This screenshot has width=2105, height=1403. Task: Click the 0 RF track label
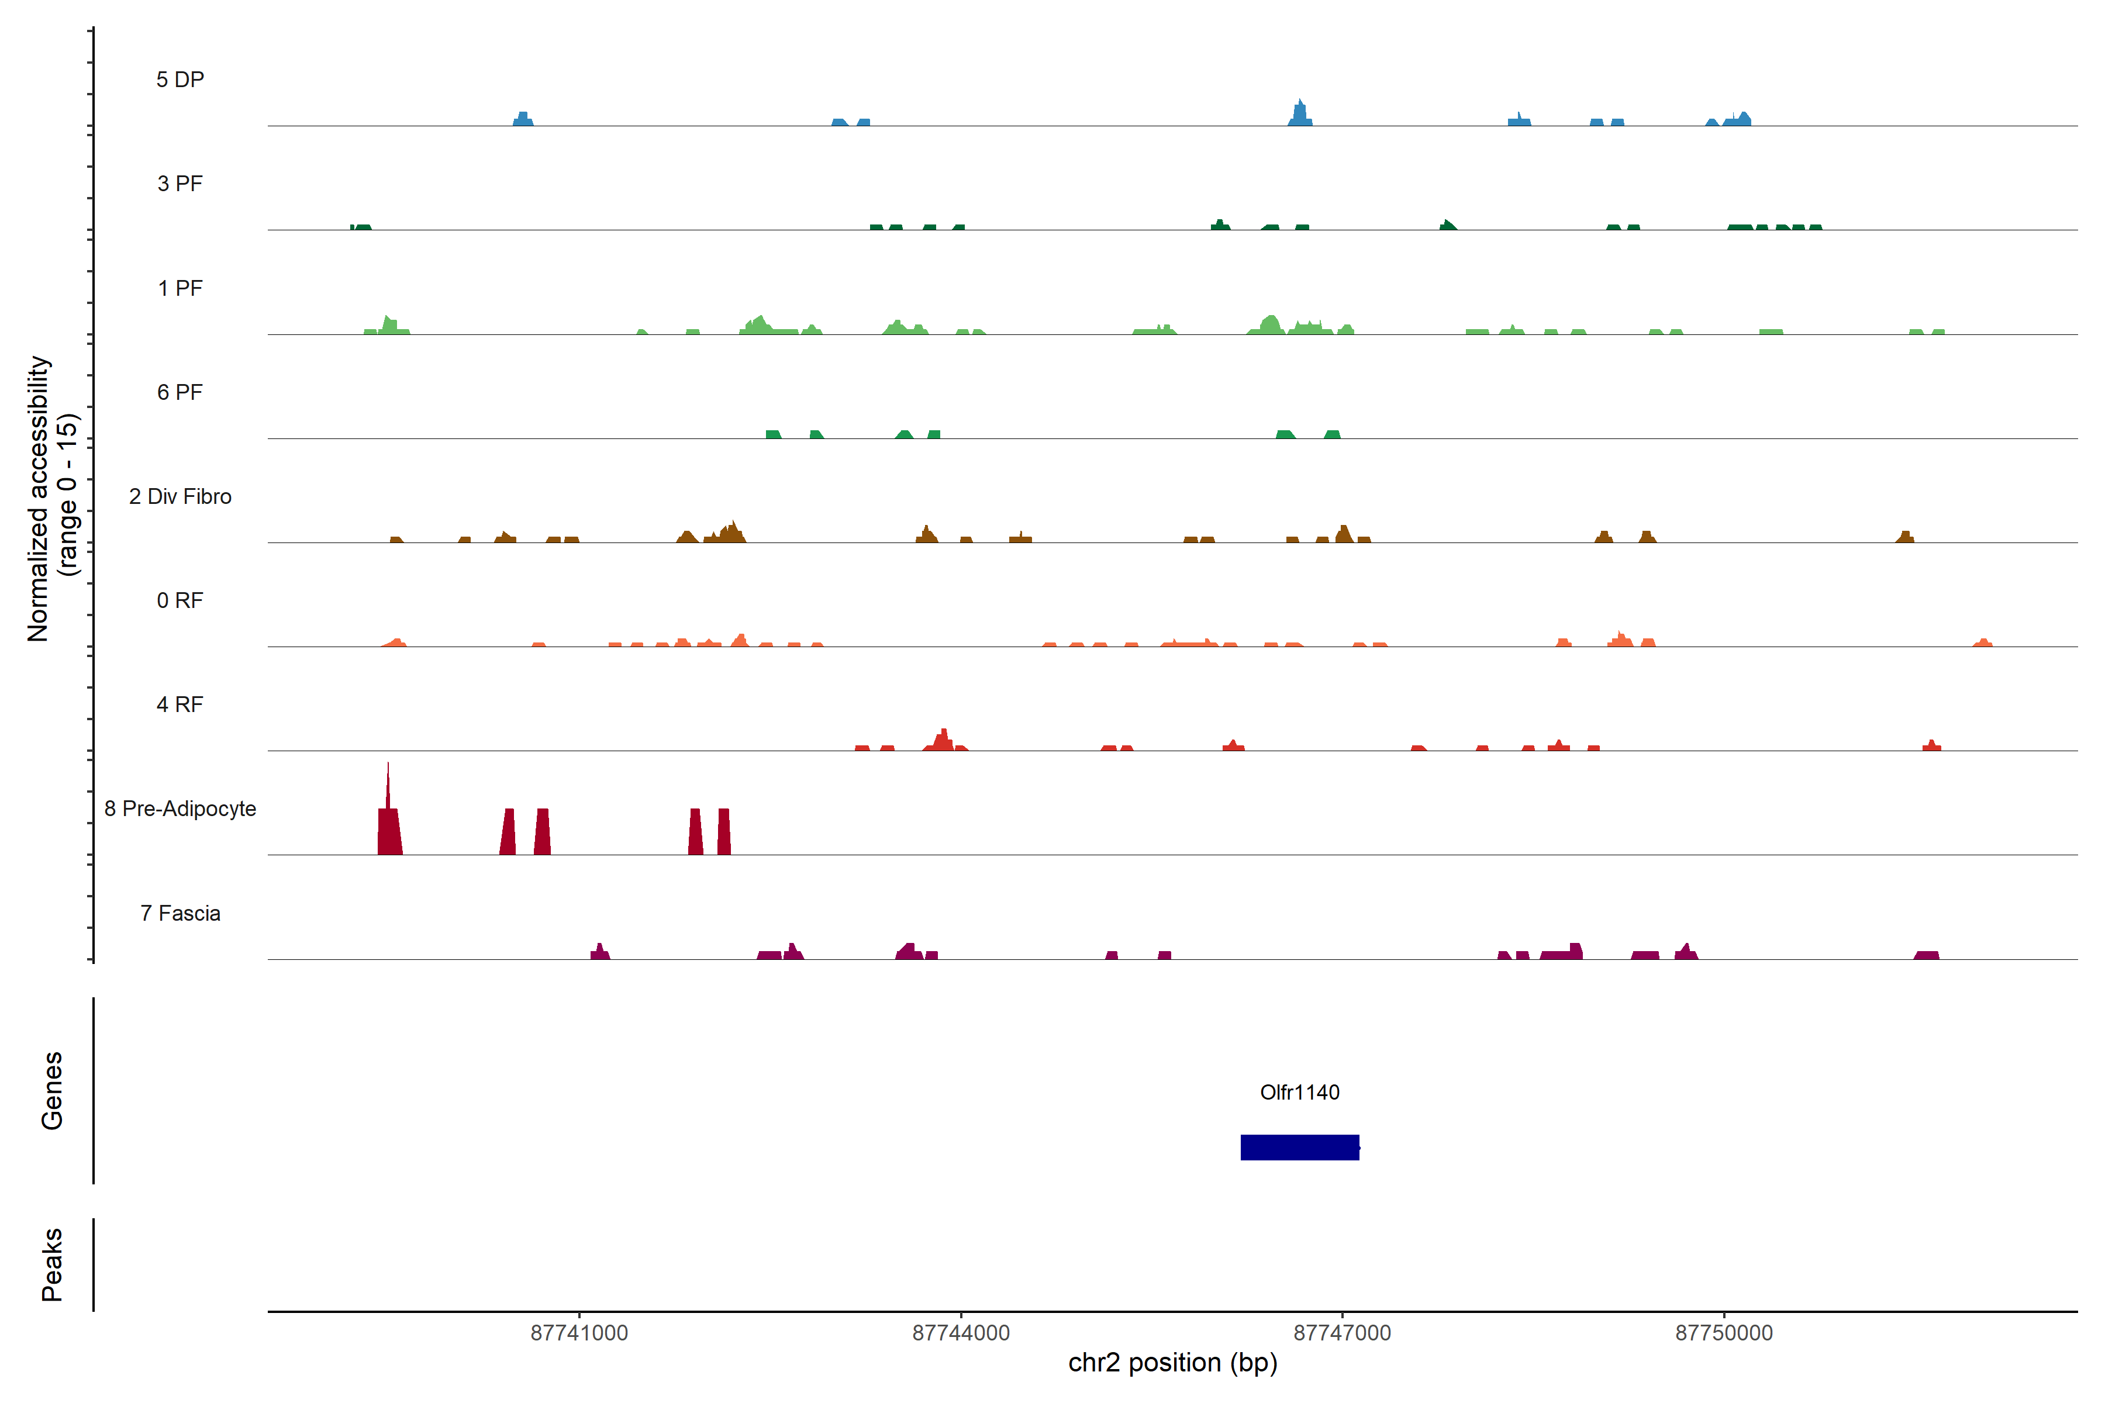[180, 600]
